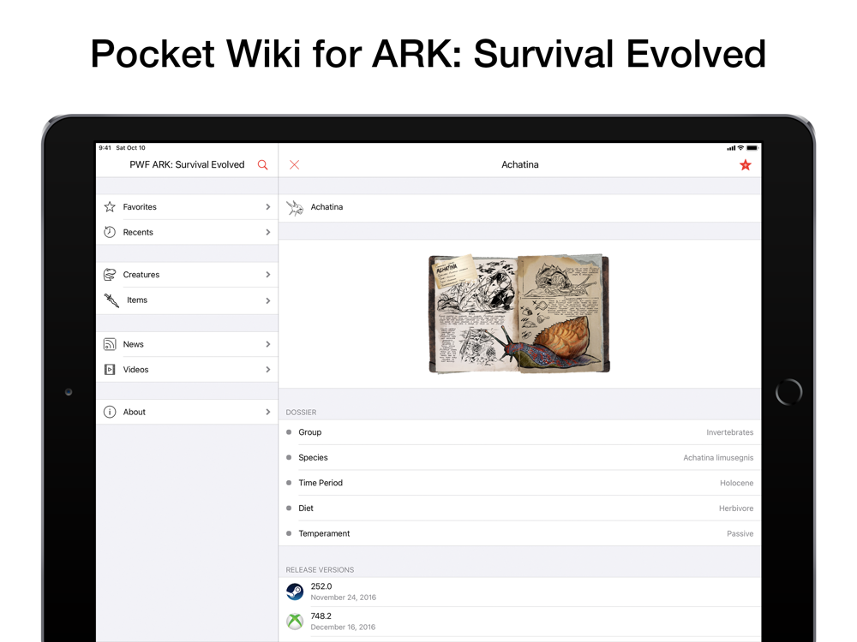Click the Xbox platform icon

(295, 621)
